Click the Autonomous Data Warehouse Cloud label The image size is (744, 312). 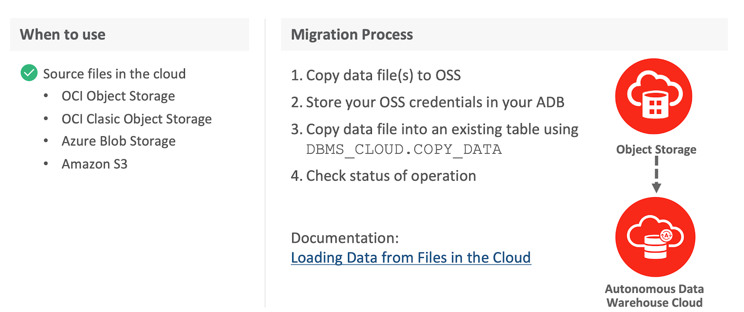[x=654, y=296]
